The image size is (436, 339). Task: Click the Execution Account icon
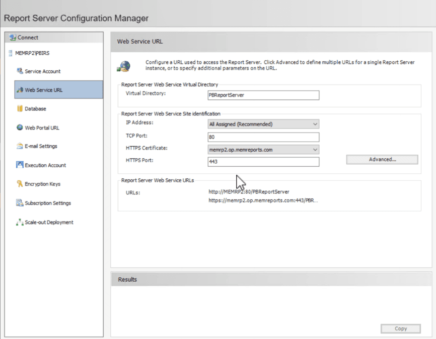(x=20, y=165)
